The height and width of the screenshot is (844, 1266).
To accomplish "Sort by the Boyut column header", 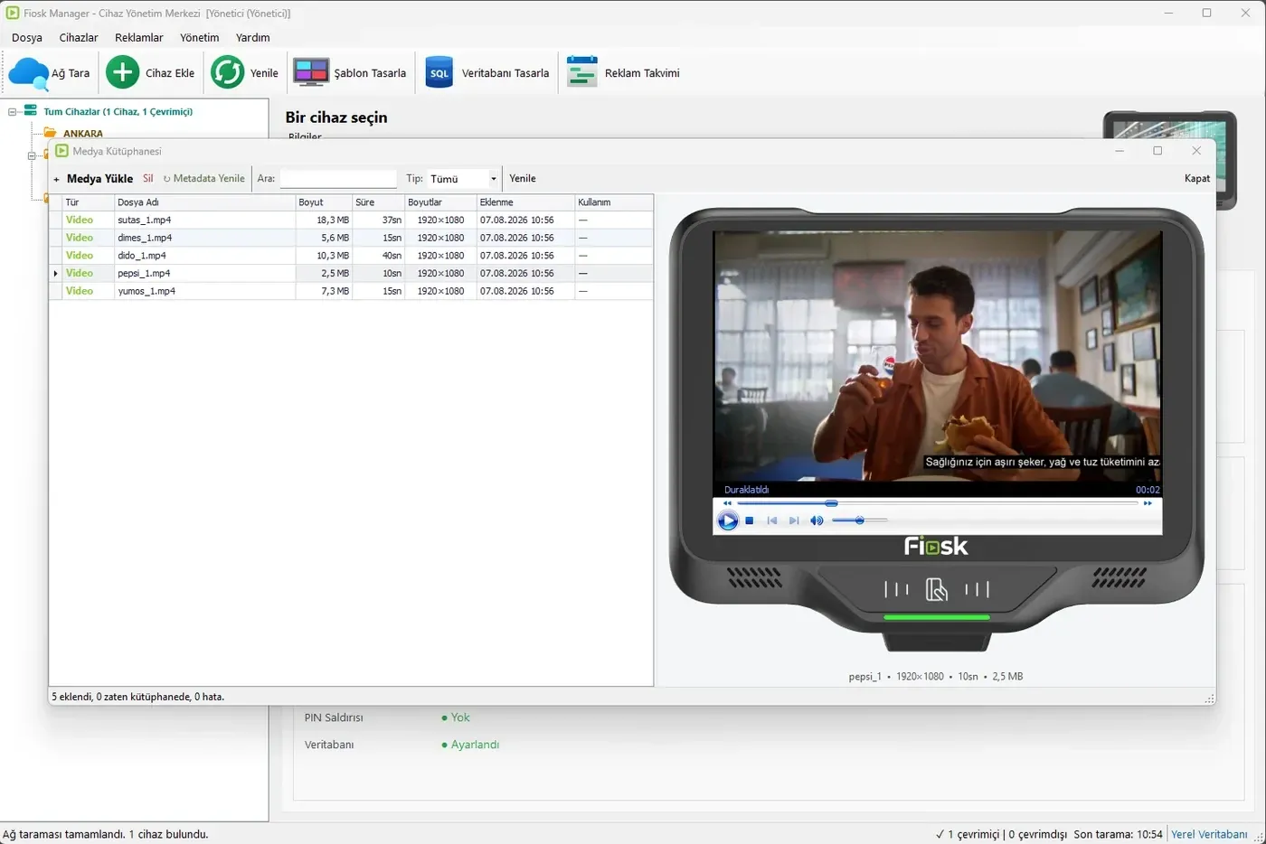I will [324, 202].
